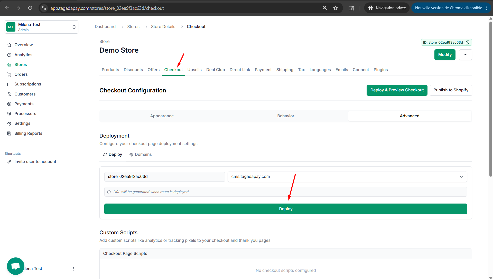
Task: Open the Direct Link tab
Action: coord(240,70)
